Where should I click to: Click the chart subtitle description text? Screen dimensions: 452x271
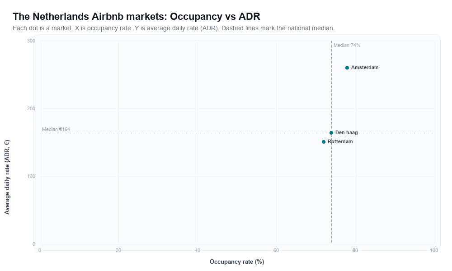[x=174, y=28]
